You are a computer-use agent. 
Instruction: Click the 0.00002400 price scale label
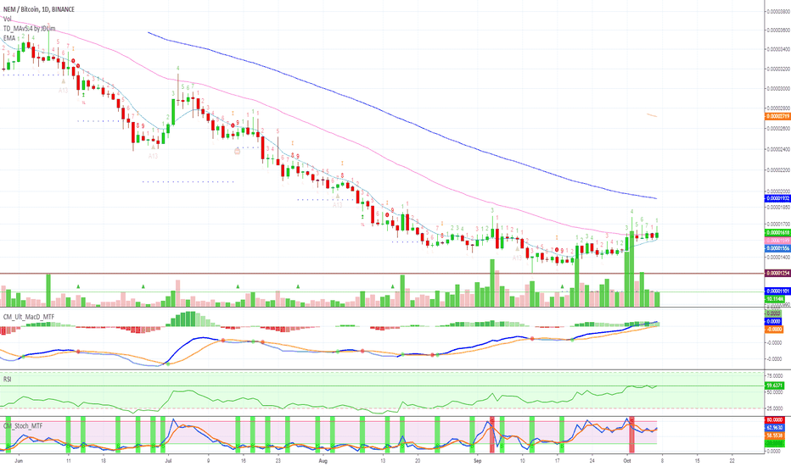click(x=778, y=150)
